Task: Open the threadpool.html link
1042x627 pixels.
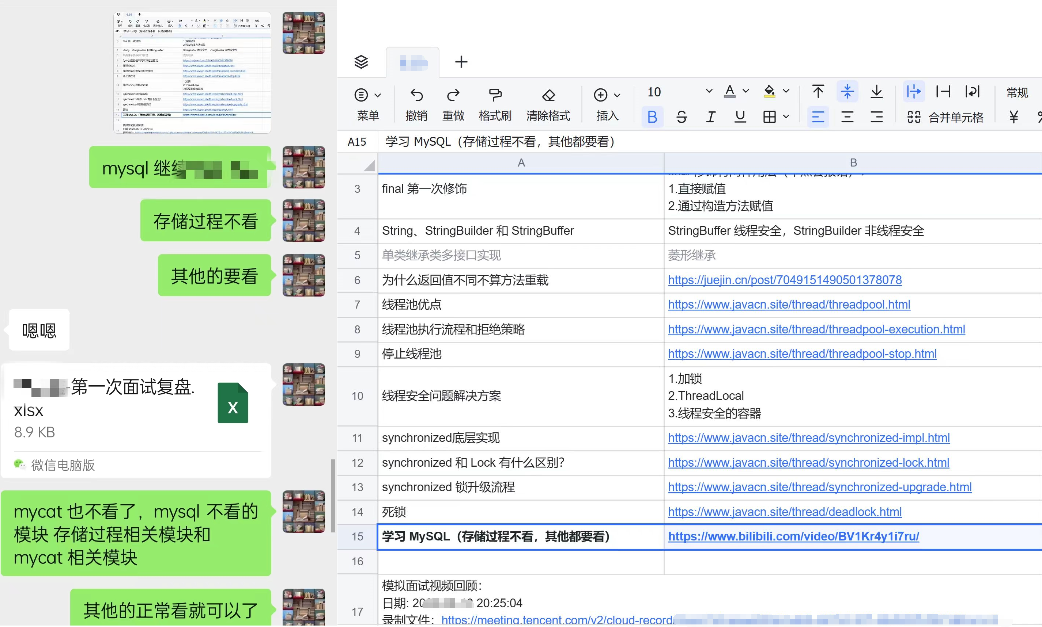Action: pyautogui.click(x=789, y=304)
